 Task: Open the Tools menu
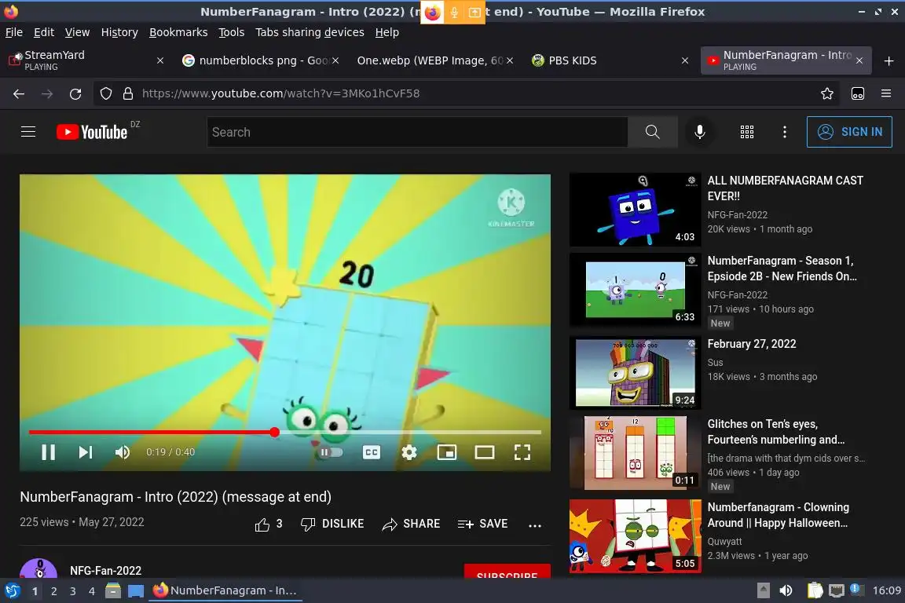232,32
